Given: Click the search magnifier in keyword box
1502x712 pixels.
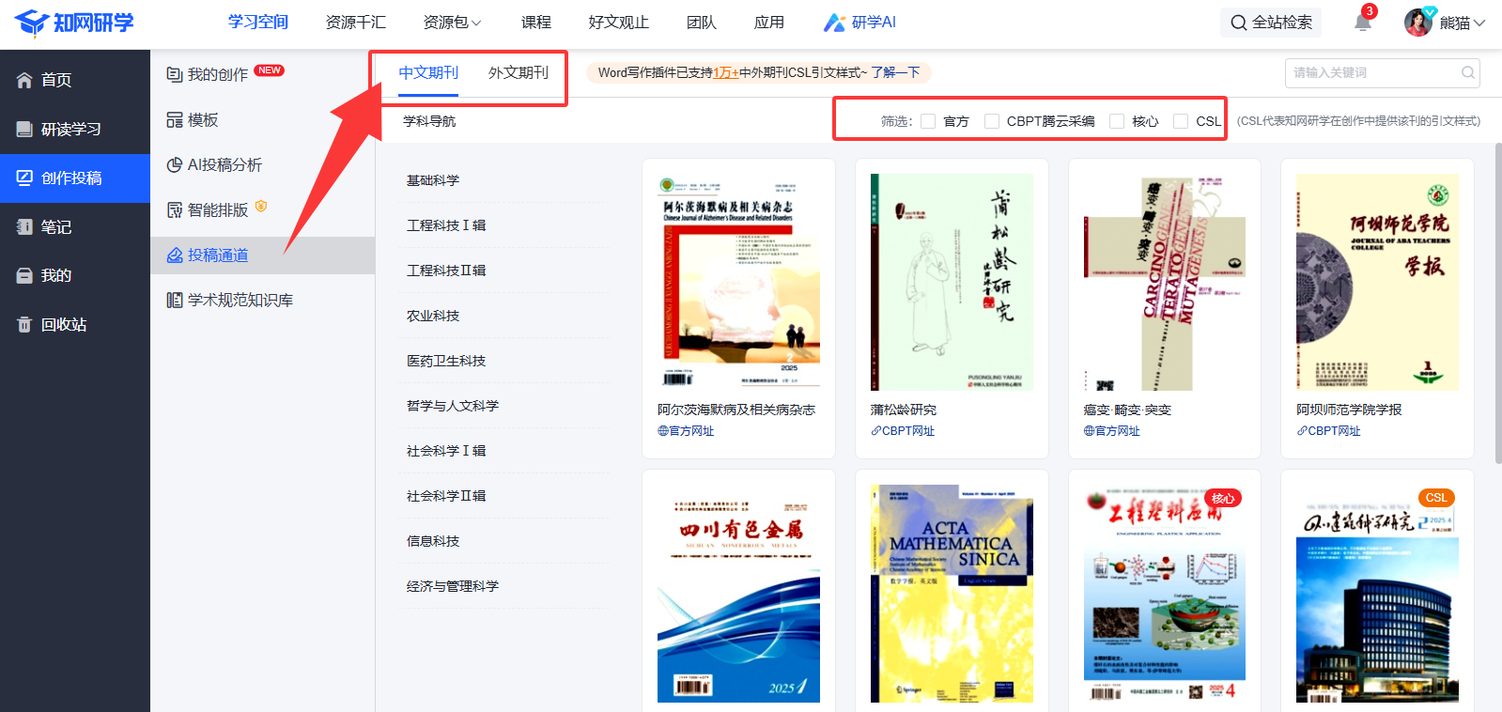Looking at the screenshot, I should click(x=1467, y=72).
